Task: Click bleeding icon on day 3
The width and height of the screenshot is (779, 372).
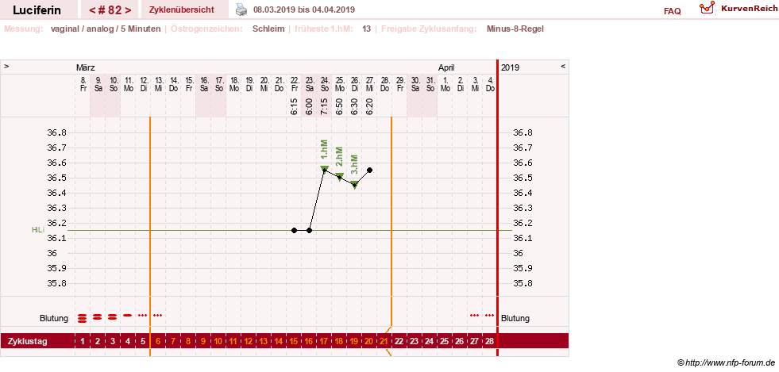Action: [x=112, y=316]
